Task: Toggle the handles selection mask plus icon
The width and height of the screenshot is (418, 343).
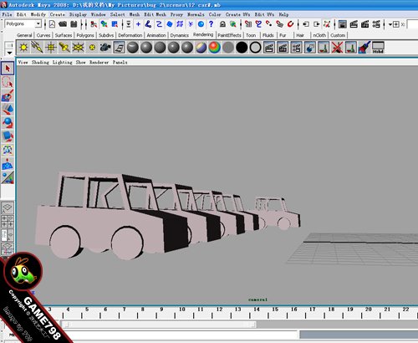Action: tap(138, 24)
